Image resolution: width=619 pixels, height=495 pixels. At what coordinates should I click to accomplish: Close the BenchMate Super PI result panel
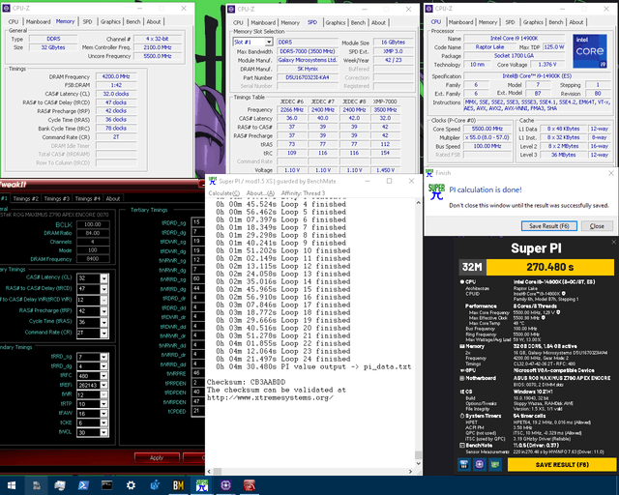613,242
